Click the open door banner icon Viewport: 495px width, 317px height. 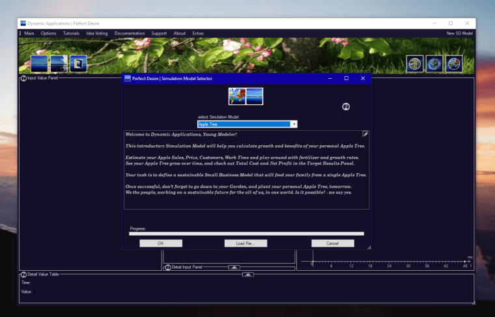pos(79,64)
